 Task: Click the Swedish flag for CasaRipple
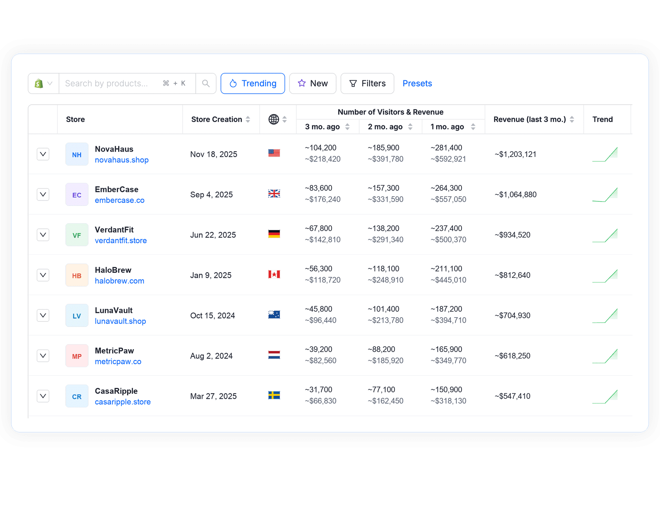[274, 395]
